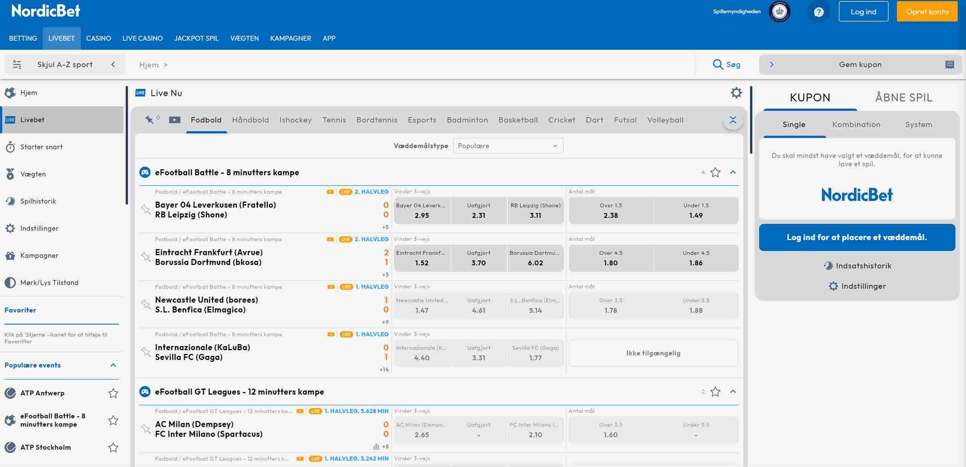
Task: Pin the Newcastle United match
Action: [146, 304]
